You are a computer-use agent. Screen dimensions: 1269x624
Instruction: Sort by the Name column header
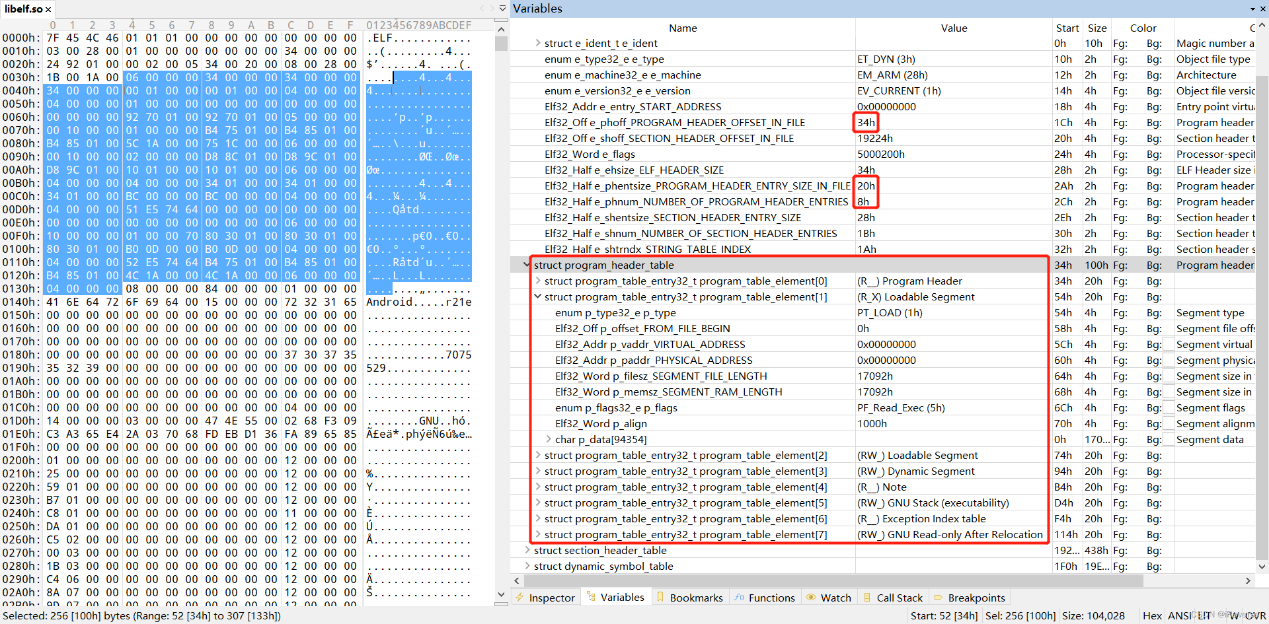[x=683, y=28]
